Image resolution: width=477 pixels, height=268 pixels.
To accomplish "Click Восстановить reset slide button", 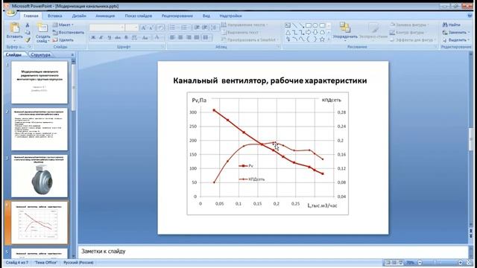I will point(68,32).
